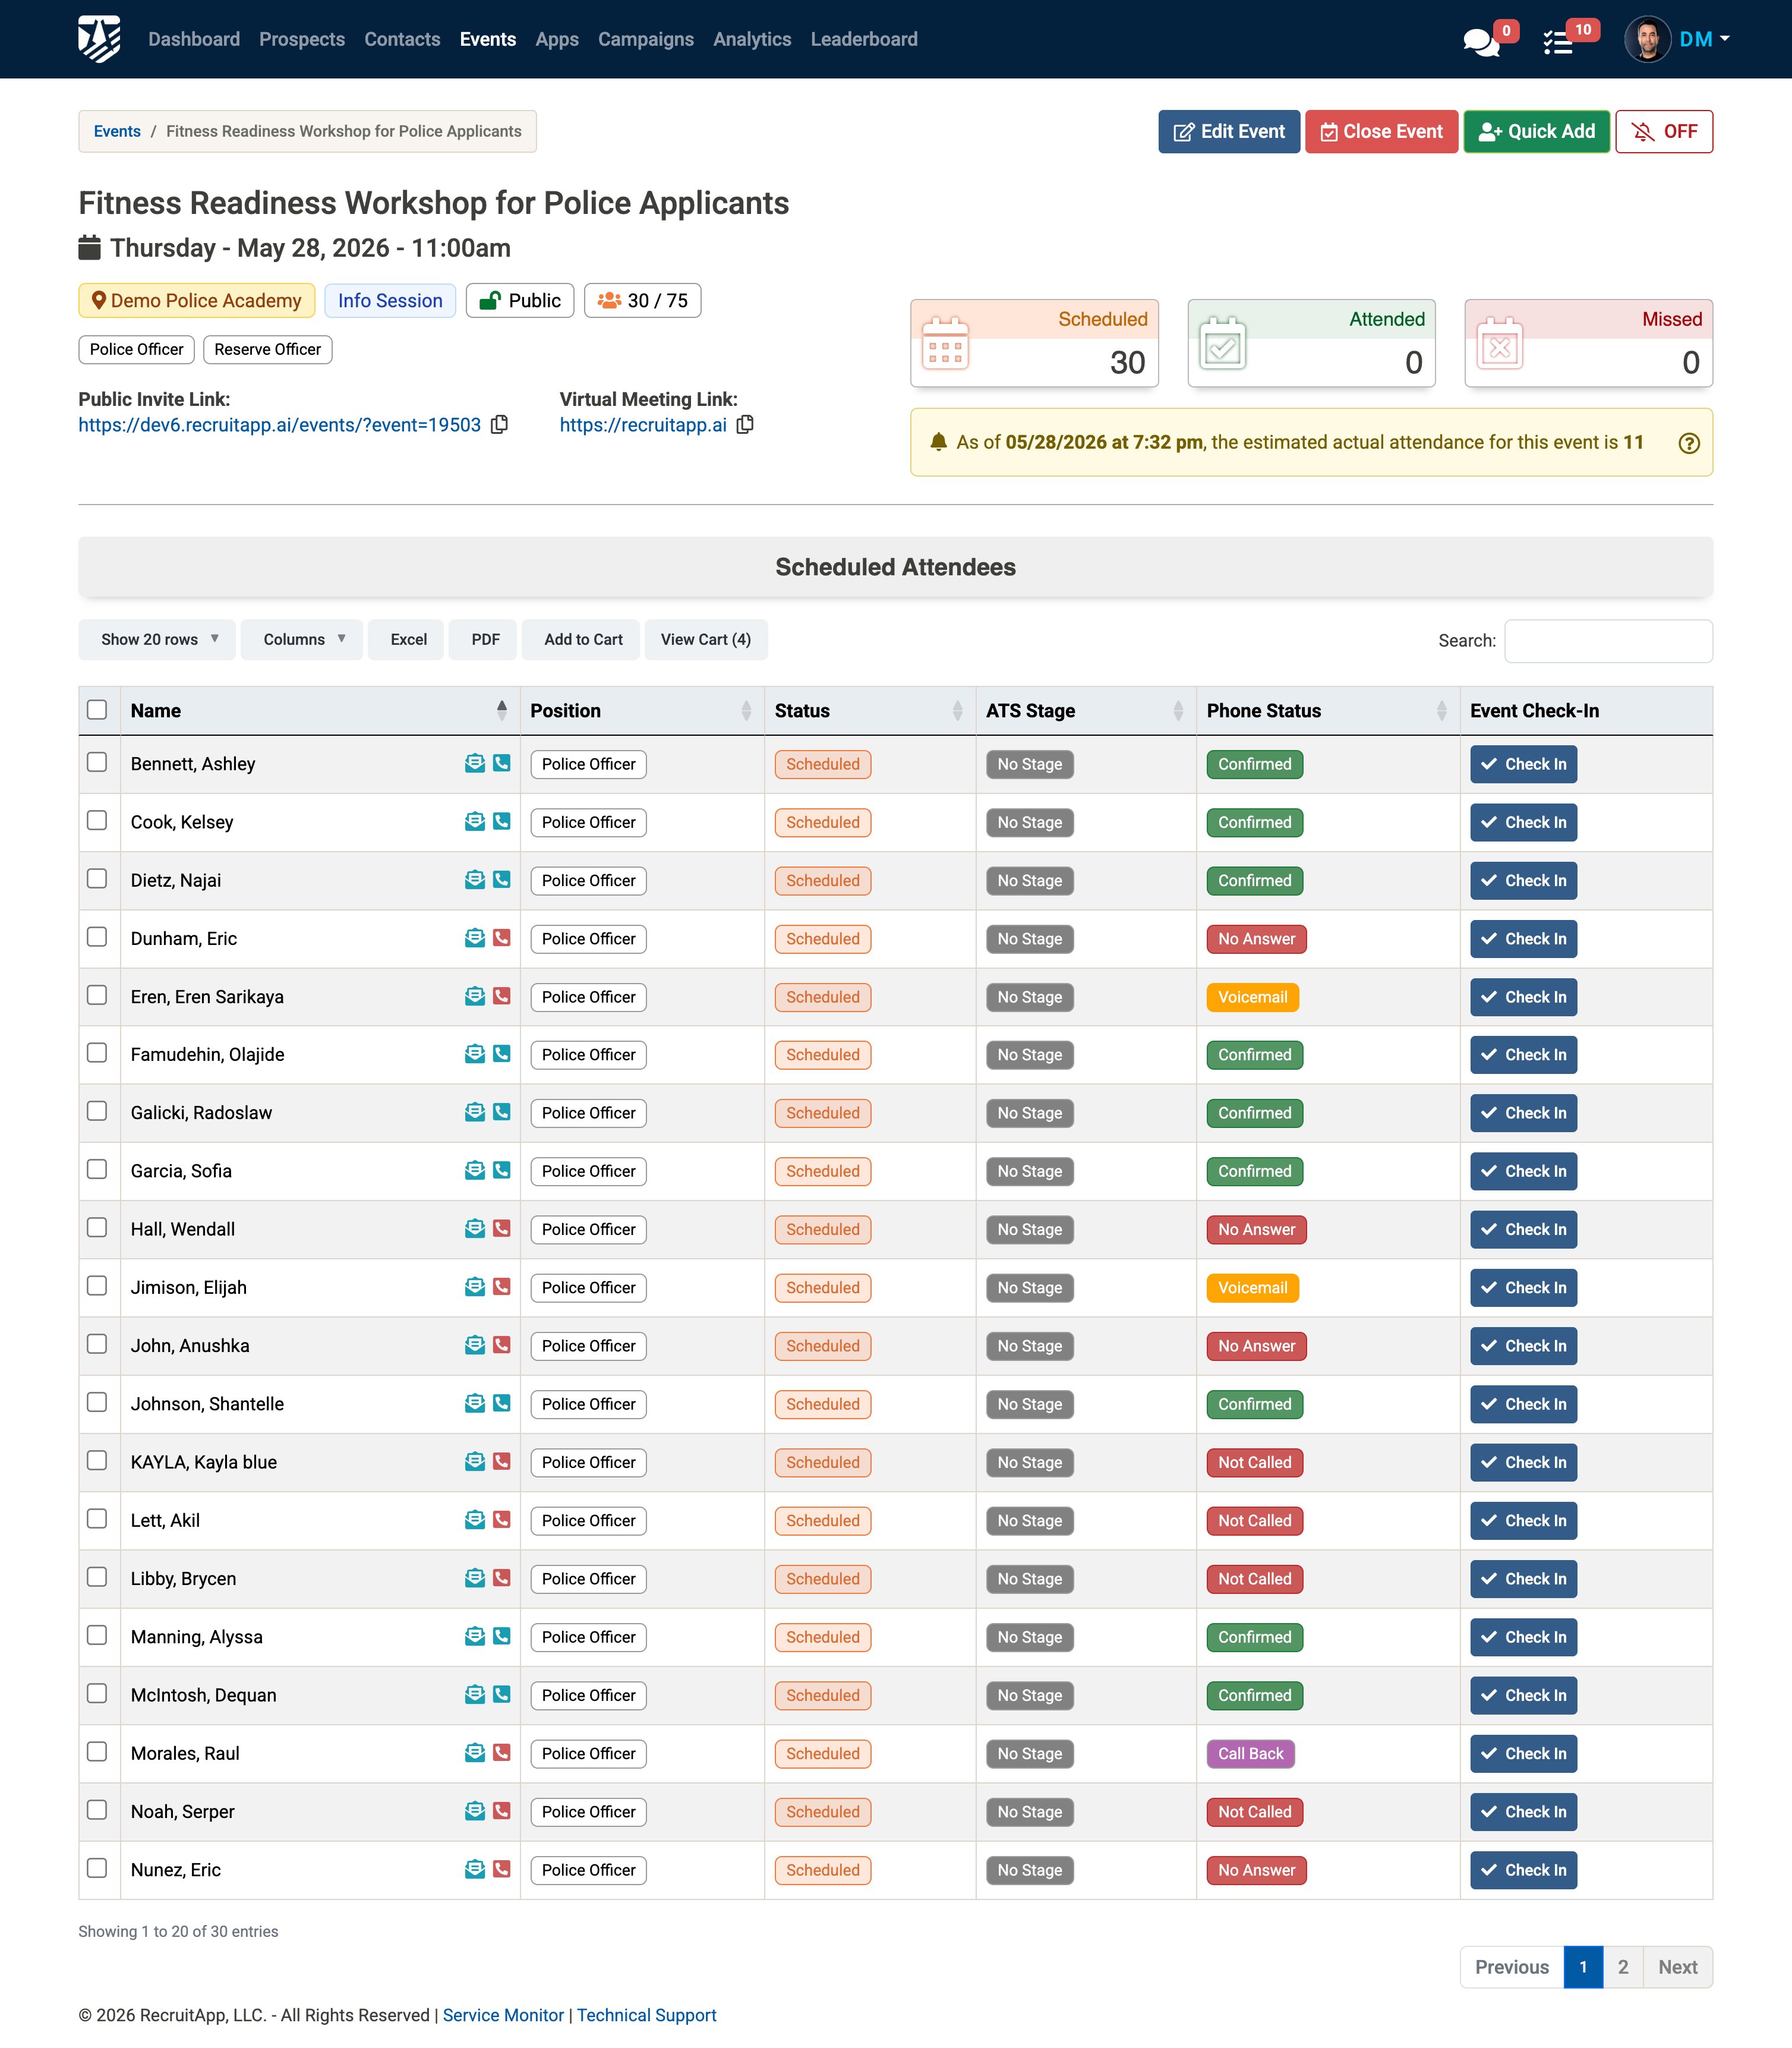This screenshot has width=1792, height=2048.
Task: Click message icon for Bennett, Ashley
Action: click(x=475, y=763)
